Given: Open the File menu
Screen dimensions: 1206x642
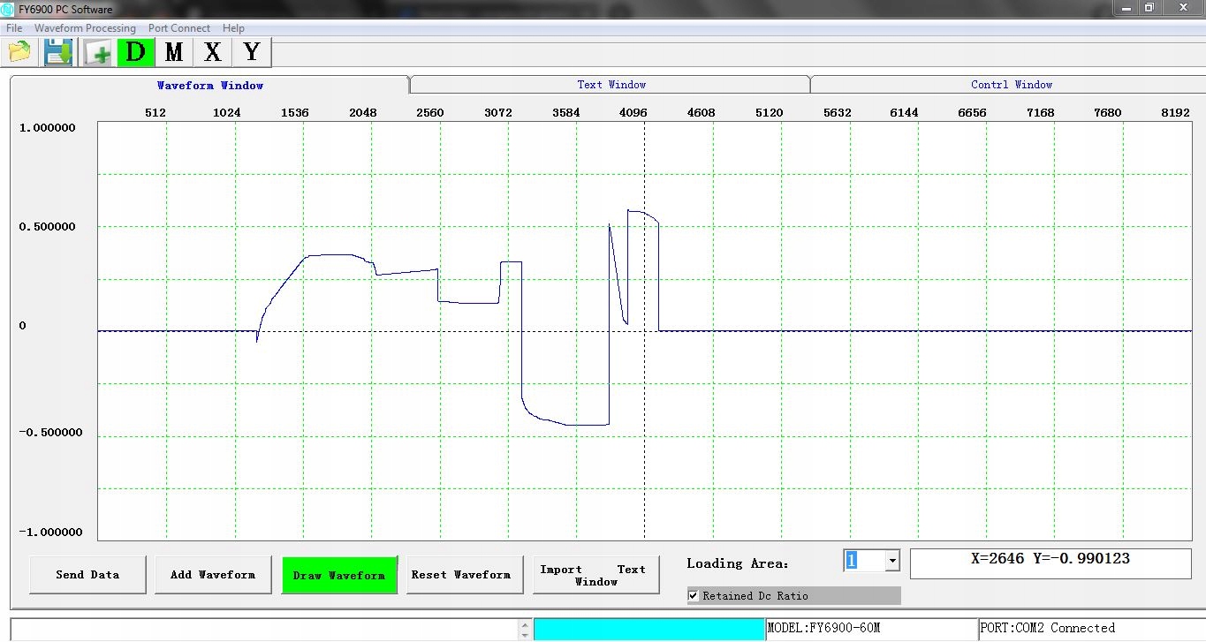Looking at the screenshot, I should tap(14, 28).
